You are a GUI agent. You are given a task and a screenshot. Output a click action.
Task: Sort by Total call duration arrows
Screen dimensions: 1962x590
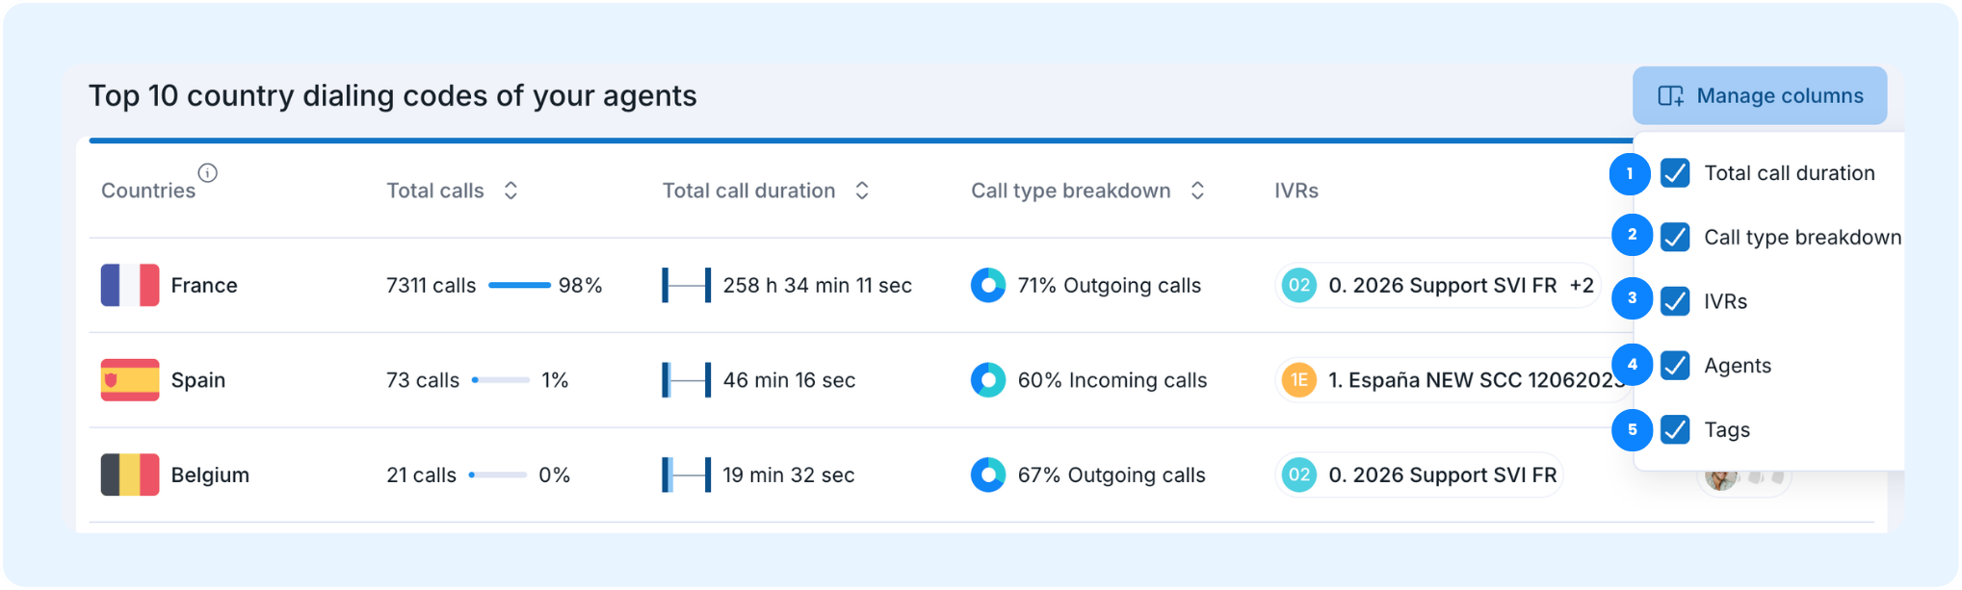pyautogui.click(x=862, y=191)
